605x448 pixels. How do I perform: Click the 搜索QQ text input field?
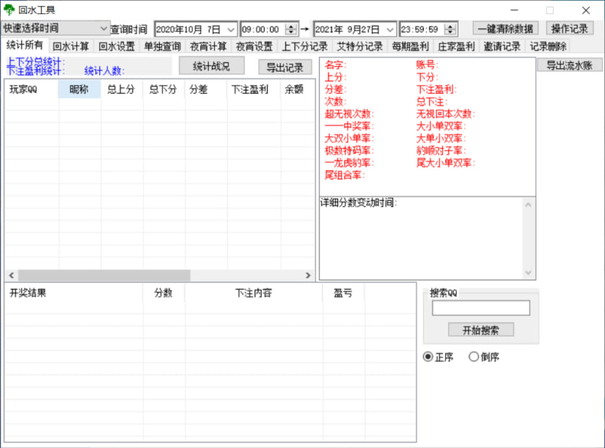[481, 308]
